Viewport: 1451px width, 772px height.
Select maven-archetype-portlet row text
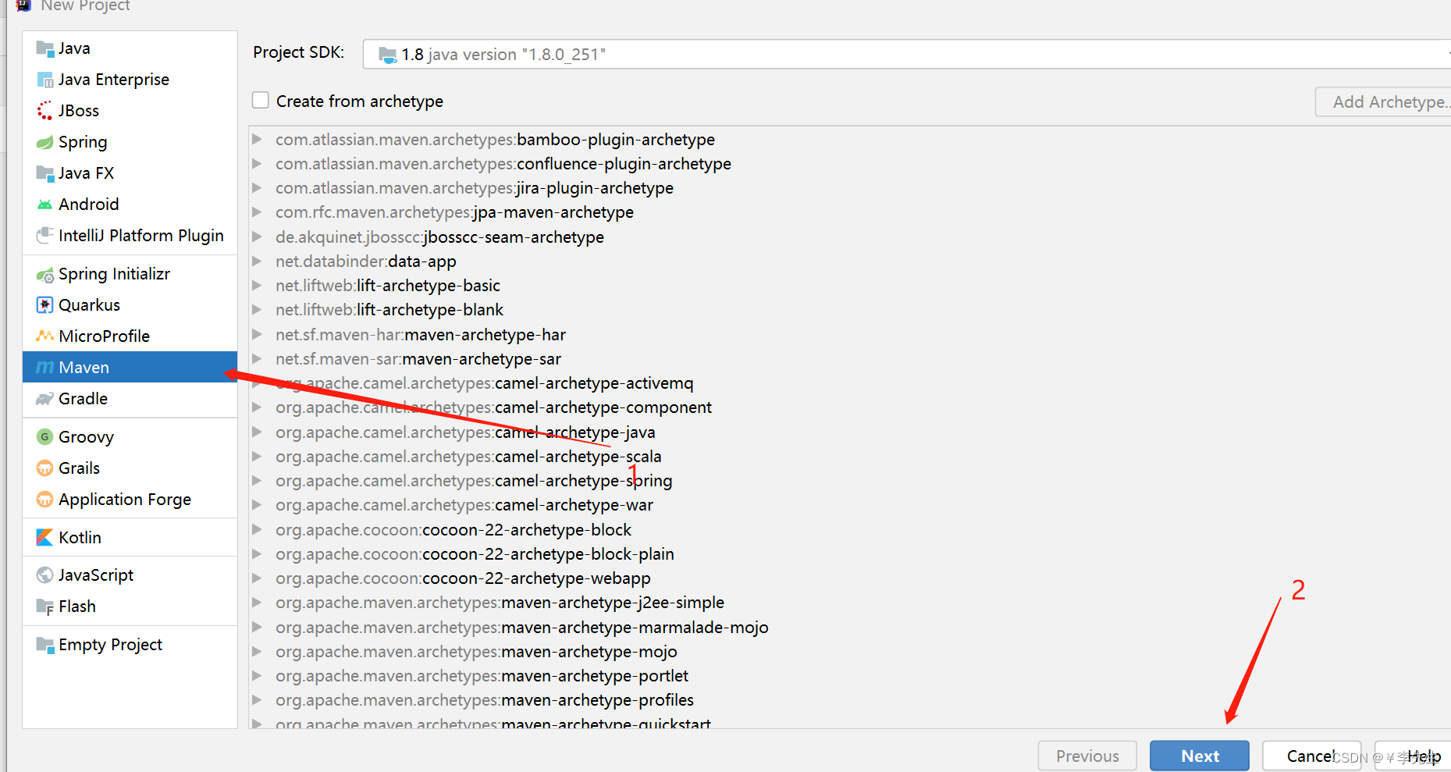tap(482, 676)
